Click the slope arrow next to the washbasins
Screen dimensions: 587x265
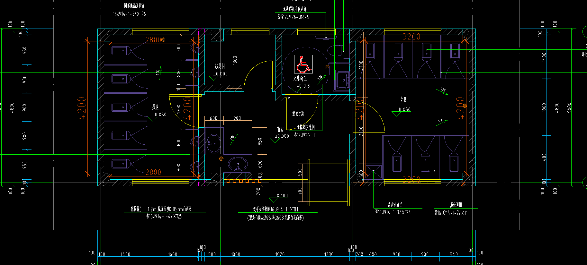234,139
